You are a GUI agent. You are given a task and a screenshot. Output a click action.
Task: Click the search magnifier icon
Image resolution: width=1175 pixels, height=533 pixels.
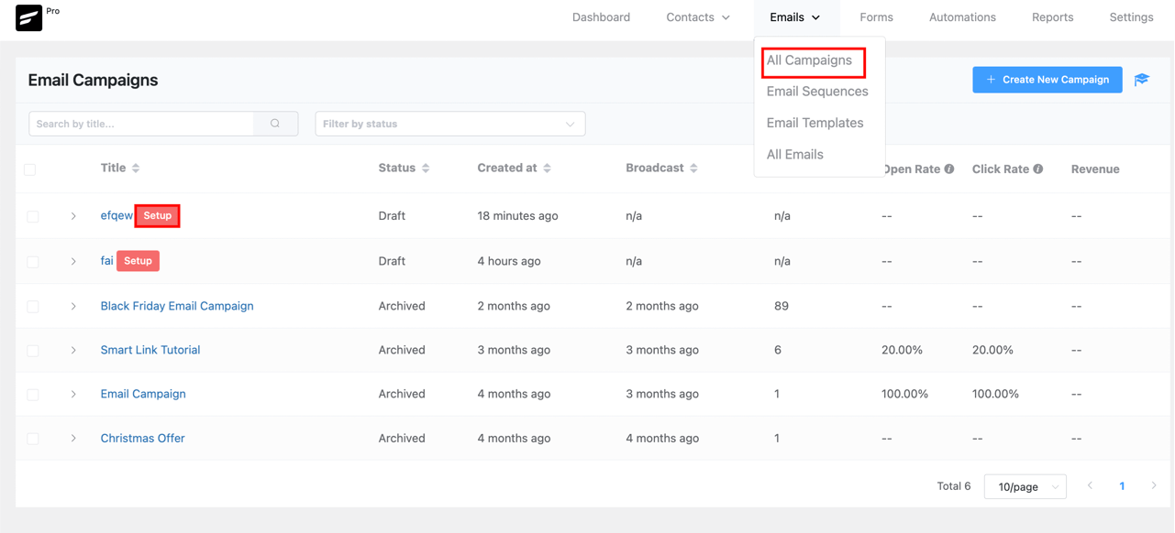click(x=275, y=124)
